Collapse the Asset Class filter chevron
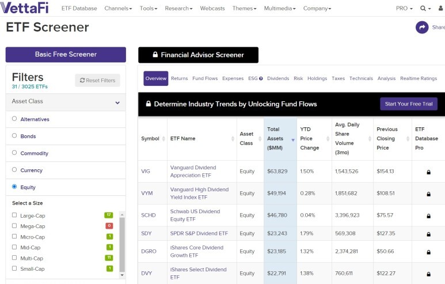This screenshot has height=284, width=445. [x=117, y=103]
